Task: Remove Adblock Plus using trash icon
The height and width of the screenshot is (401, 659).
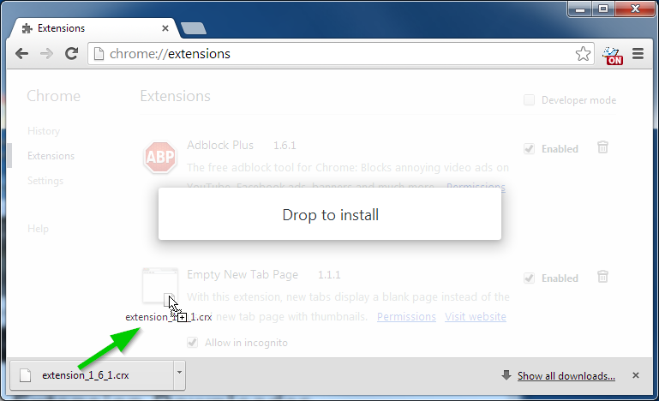Action: (x=602, y=147)
